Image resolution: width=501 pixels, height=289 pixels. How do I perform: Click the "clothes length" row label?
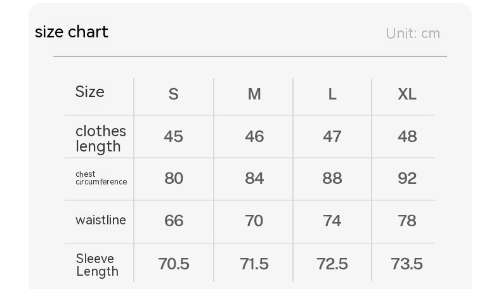pos(100,139)
